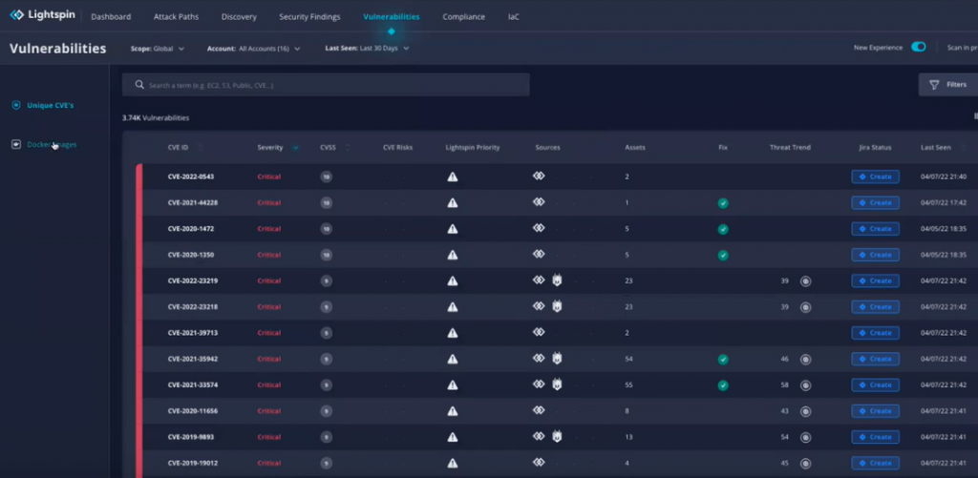Click fix available checkmark for CVE-2021-33574
The height and width of the screenshot is (478, 978).
coord(723,385)
